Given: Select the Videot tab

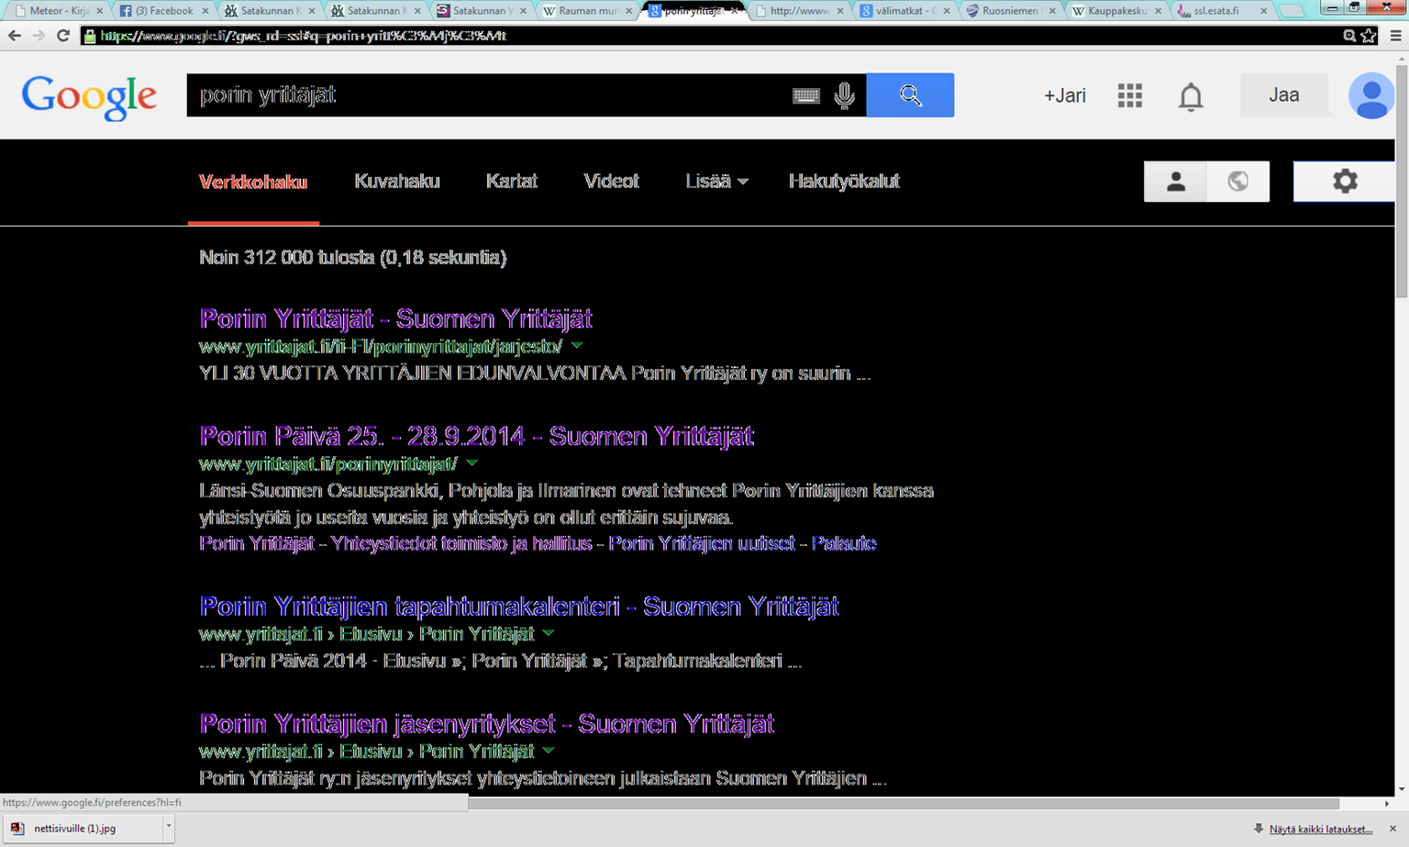Looking at the screenshot, I should coord(611,181).
